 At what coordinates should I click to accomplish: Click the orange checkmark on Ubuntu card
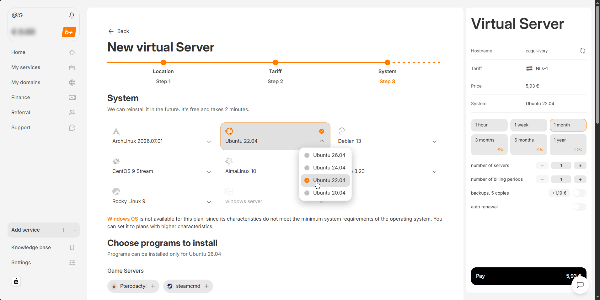[322, 131]
